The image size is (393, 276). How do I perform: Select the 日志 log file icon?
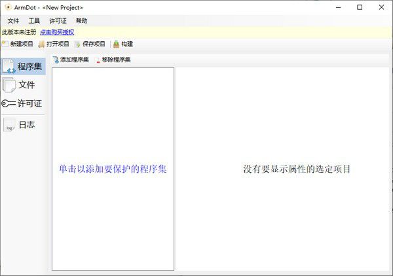click(9, 125)
